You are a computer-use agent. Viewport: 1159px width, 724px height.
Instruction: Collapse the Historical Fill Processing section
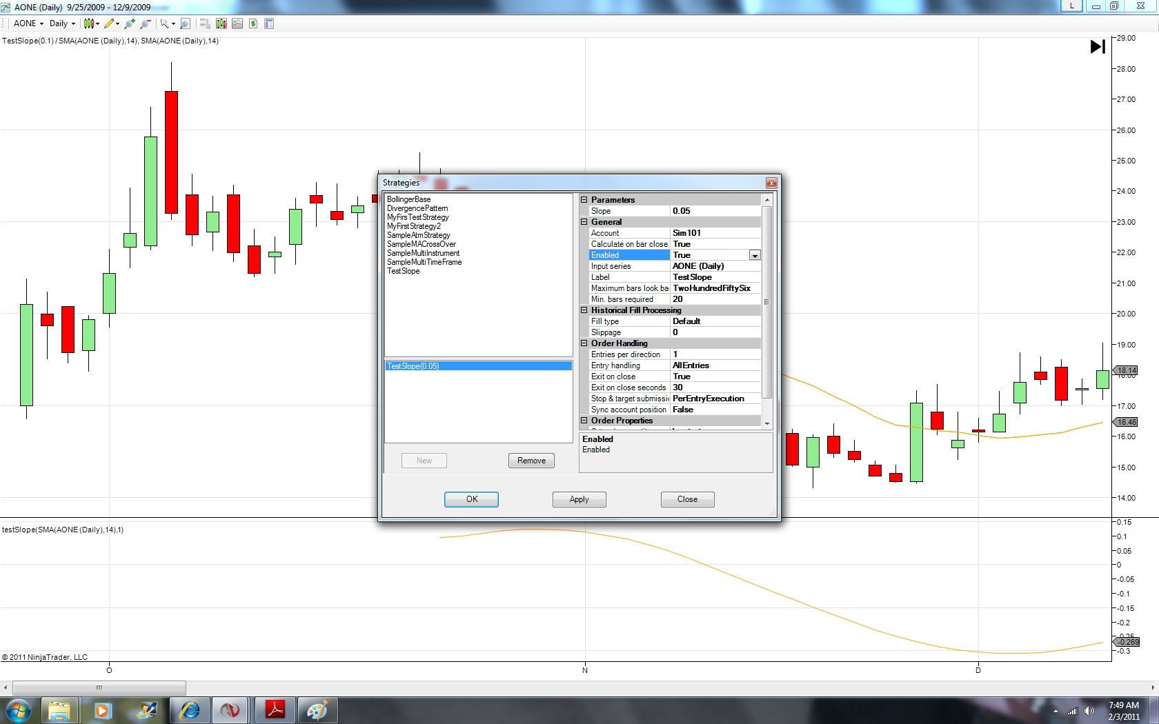pyautogui.click(x=584, y=310)
